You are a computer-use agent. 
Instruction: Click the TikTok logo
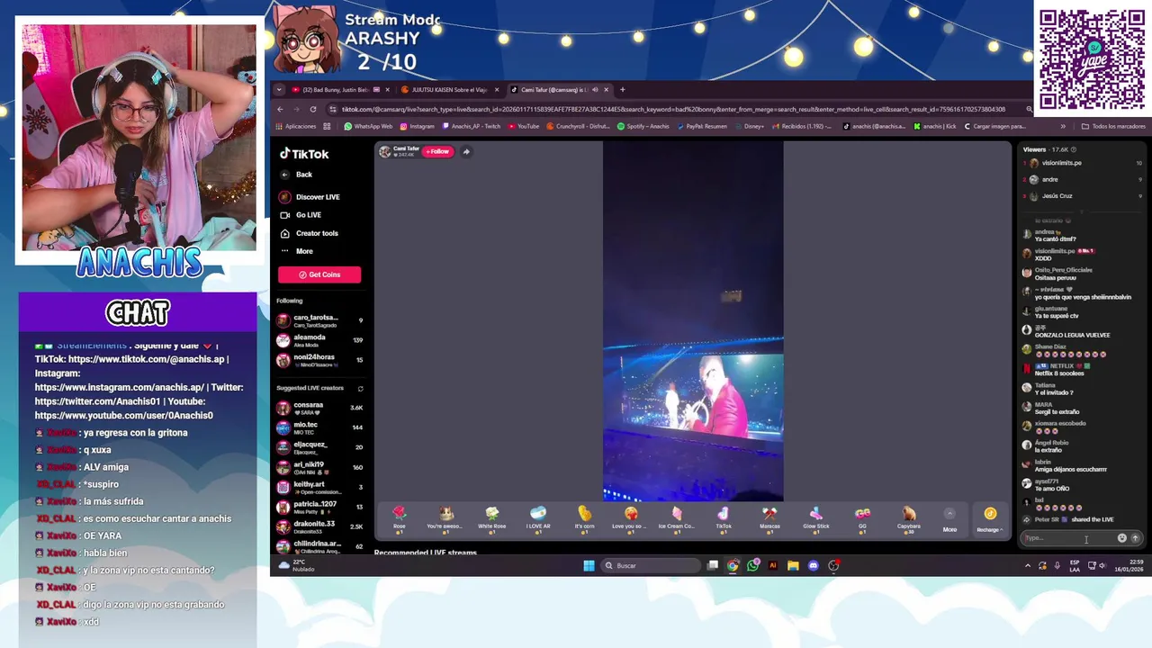(x=304, y=154)
